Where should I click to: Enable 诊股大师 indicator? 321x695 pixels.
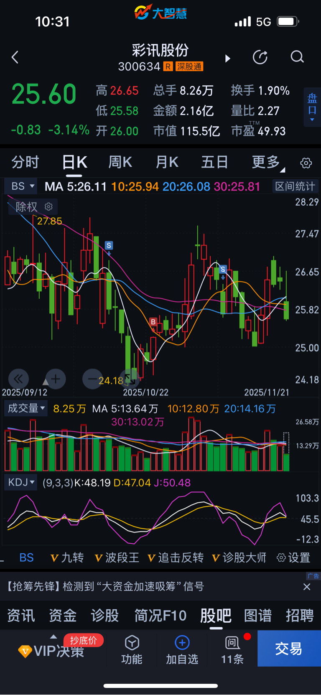[239, 558]
